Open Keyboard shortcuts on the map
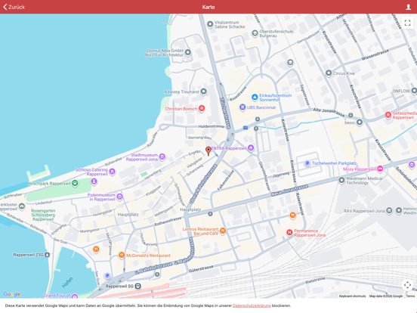 [x=352, y=296]
